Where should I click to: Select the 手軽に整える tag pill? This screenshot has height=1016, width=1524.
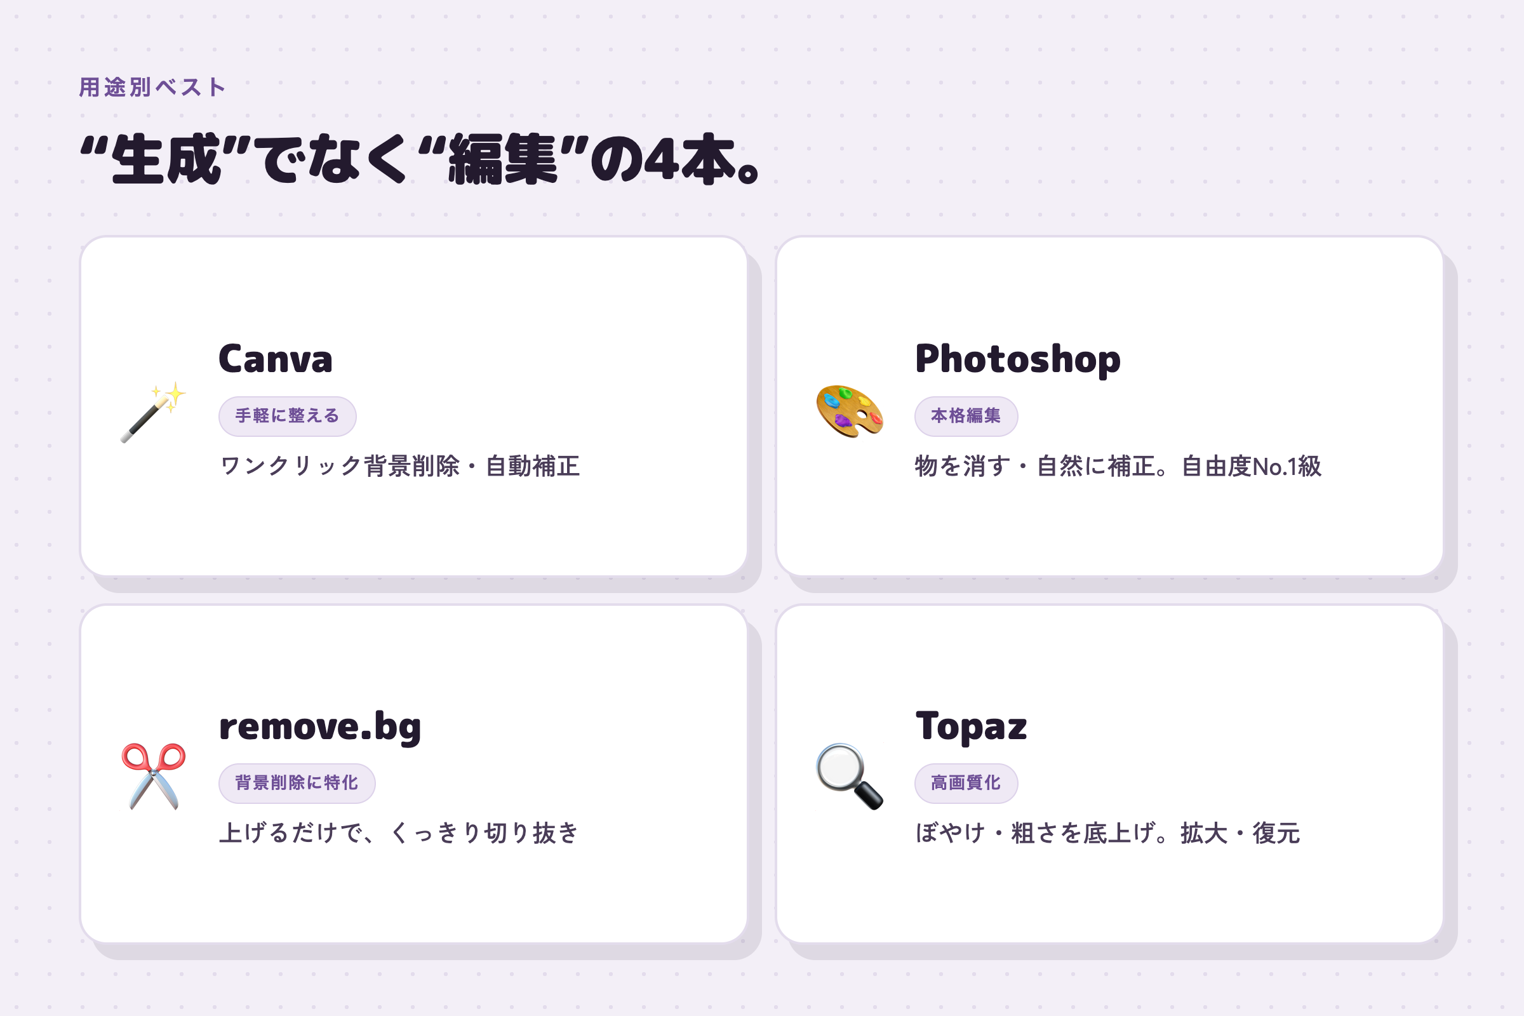point(288,417)
